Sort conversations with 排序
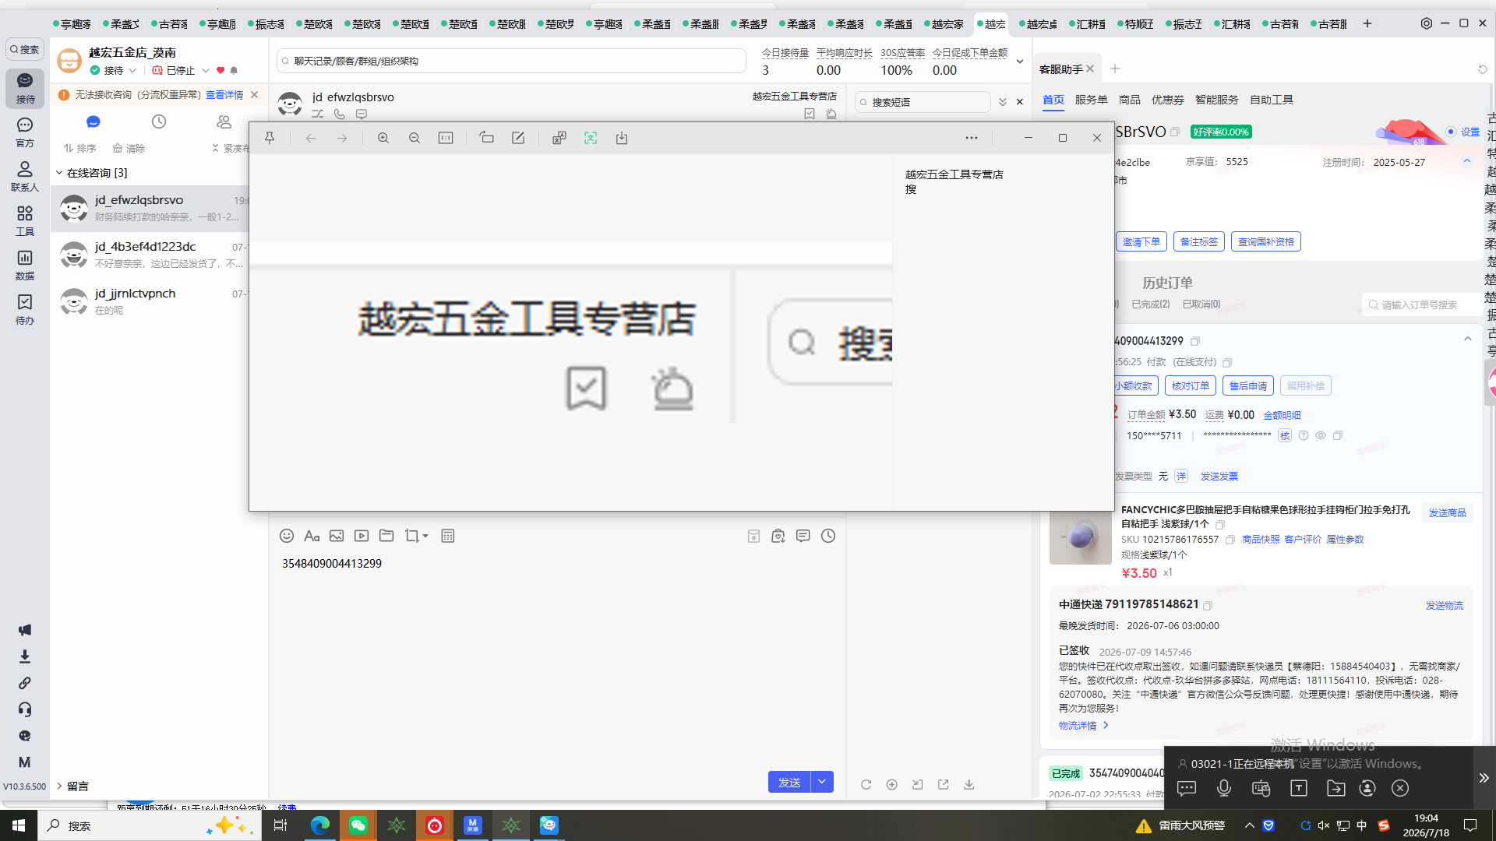Viewport: 1496px width, 841px height. point(80,148)
